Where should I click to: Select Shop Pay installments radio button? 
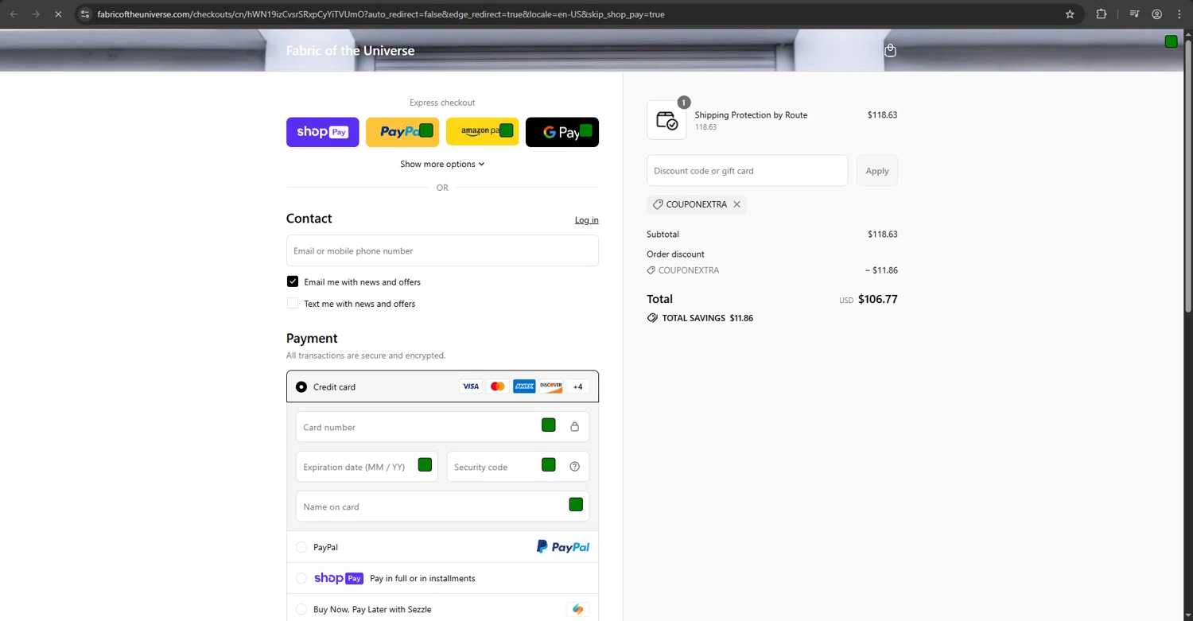click(301, 578)
